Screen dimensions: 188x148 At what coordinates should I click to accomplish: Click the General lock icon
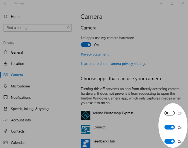click(6, 52)
